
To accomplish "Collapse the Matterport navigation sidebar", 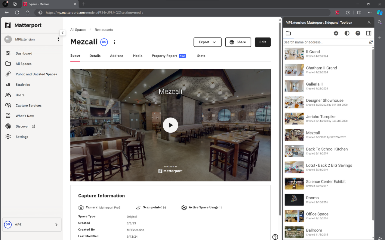I will point(63,33).
